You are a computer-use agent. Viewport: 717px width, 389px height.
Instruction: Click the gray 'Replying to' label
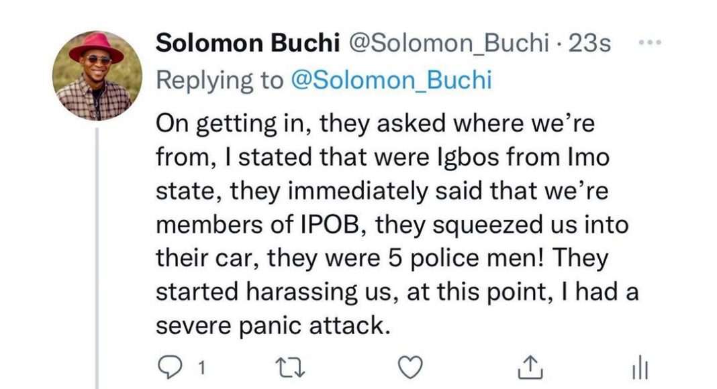220,80
